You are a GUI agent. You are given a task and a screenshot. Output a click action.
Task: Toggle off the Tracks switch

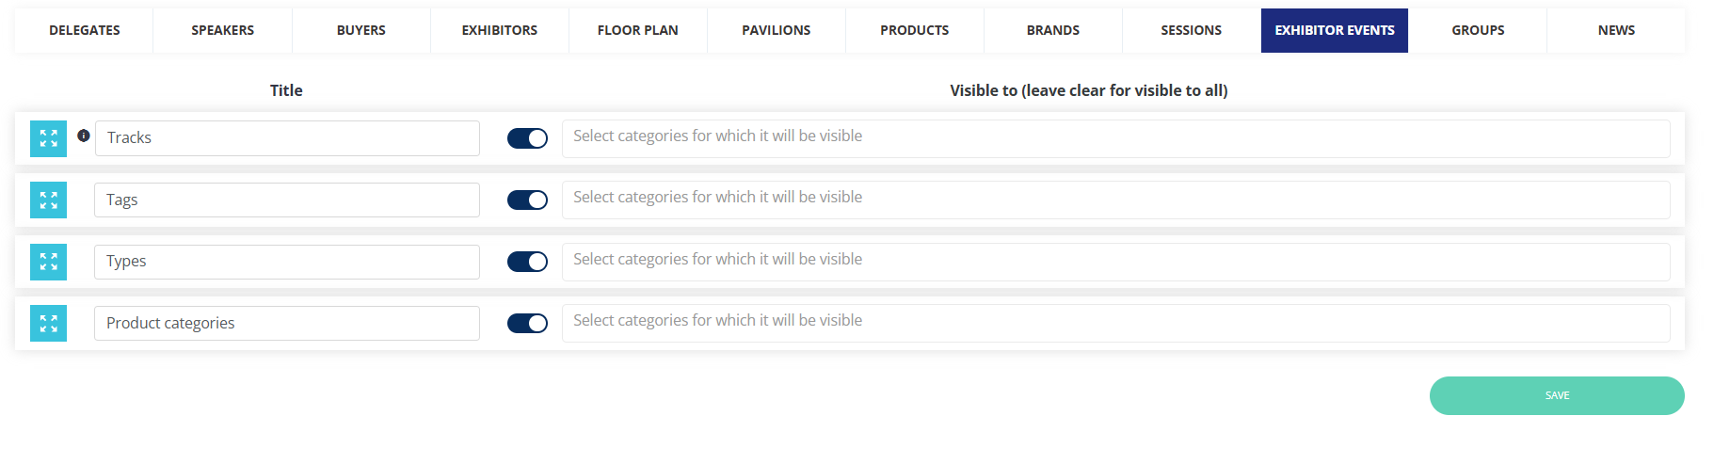(527, 138)
